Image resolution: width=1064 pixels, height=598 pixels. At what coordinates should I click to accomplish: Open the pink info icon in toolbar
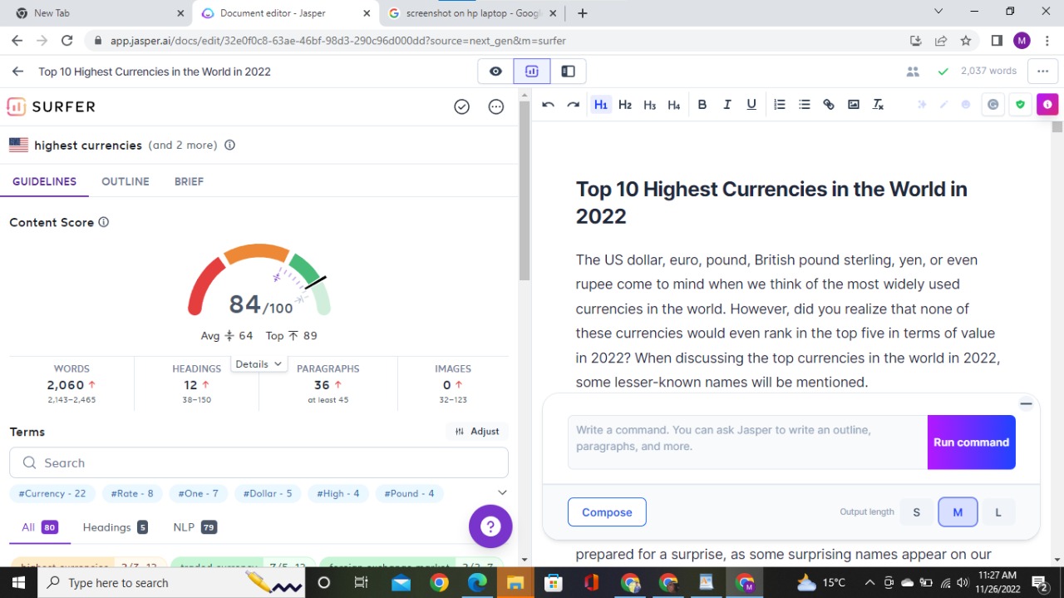pyautogui.click(x=1047, y=105)
